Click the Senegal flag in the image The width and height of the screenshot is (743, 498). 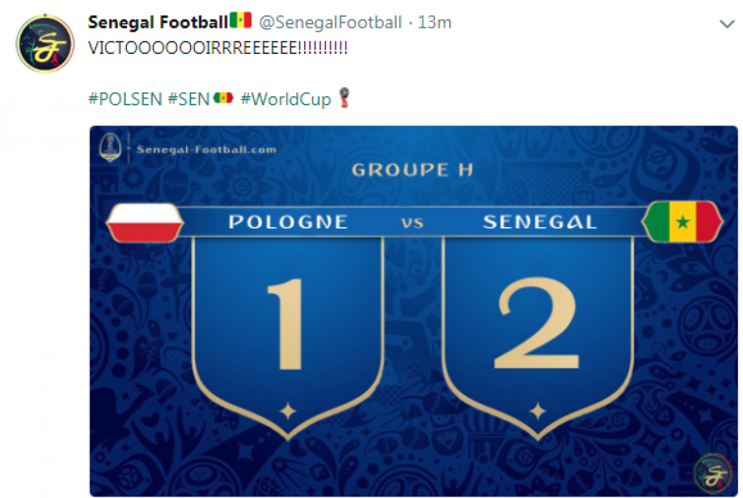(682, 222)
